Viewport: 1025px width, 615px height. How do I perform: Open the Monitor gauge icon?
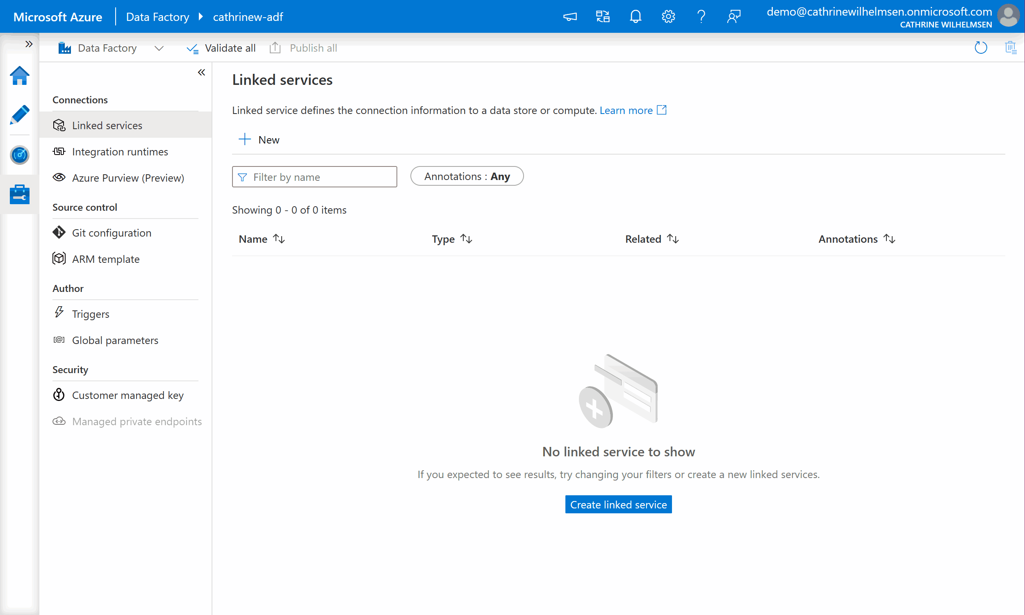[x=19, y=155]
